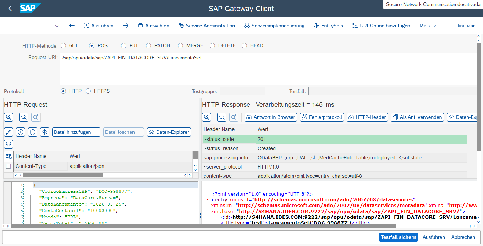
Task: Show HTTP-Header of response
Action: tap(367, 117)
